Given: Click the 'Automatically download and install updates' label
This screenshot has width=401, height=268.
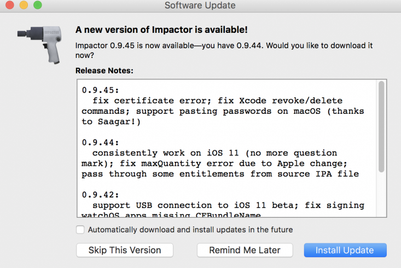Looking at the screenshot, I should tap(190, 230).
